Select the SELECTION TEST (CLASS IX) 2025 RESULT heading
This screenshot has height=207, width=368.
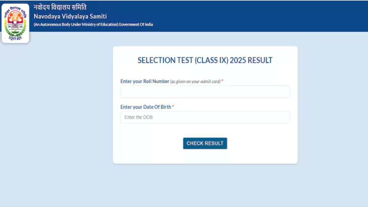[x=205, y=60]
